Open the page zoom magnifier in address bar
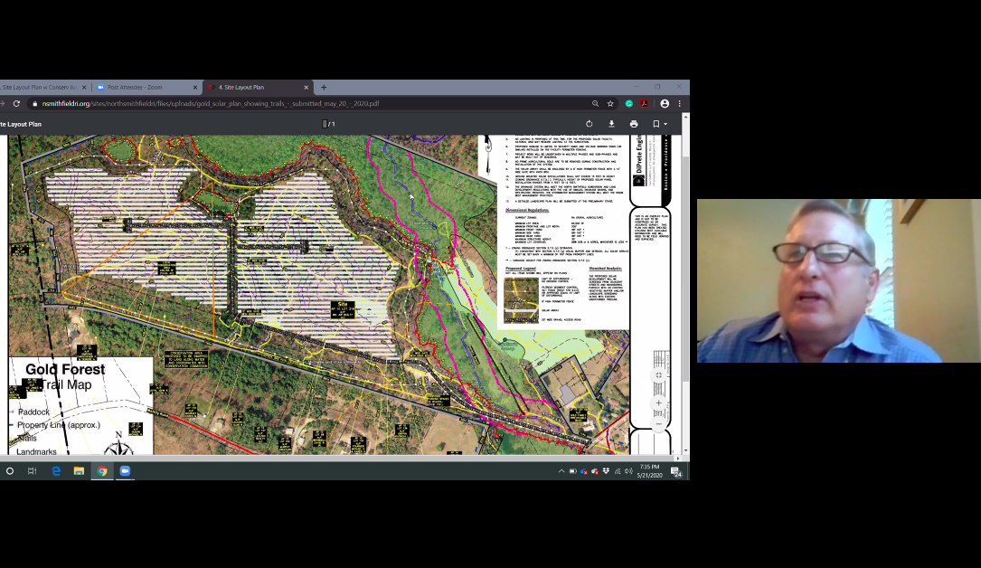Screen dimensions: 981x568 (595, 104)
